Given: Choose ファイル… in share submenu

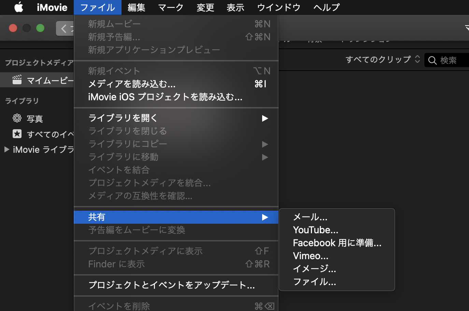Looking at the screenshot, I should 337,282.
